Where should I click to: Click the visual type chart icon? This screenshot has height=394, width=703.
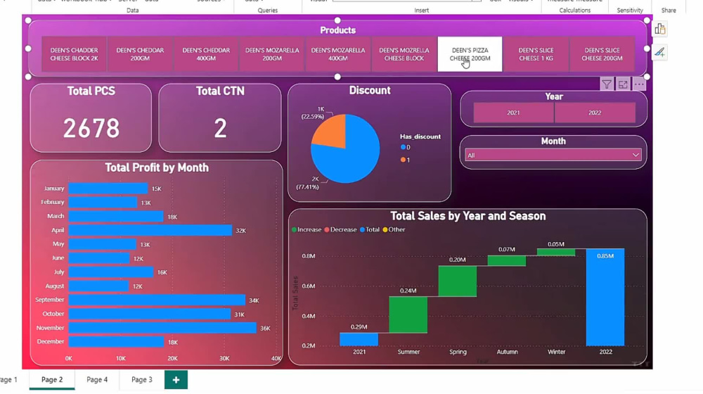pos(659,29)
